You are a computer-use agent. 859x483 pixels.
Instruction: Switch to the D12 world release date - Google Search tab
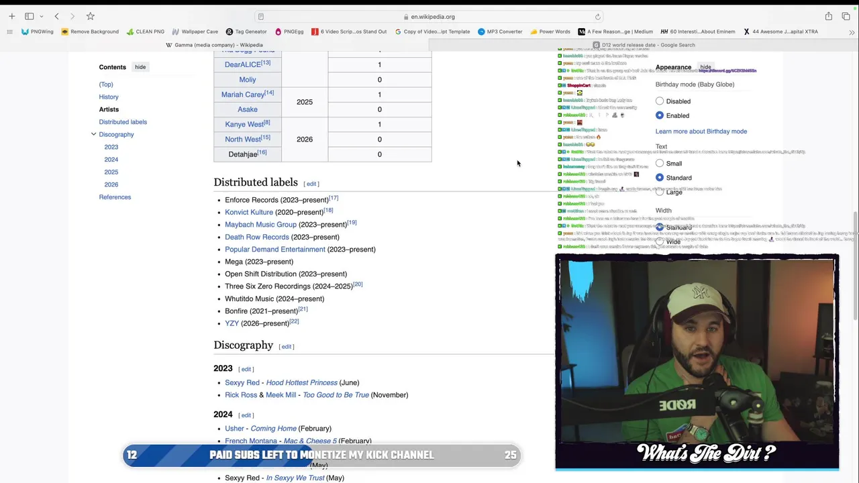644,45
